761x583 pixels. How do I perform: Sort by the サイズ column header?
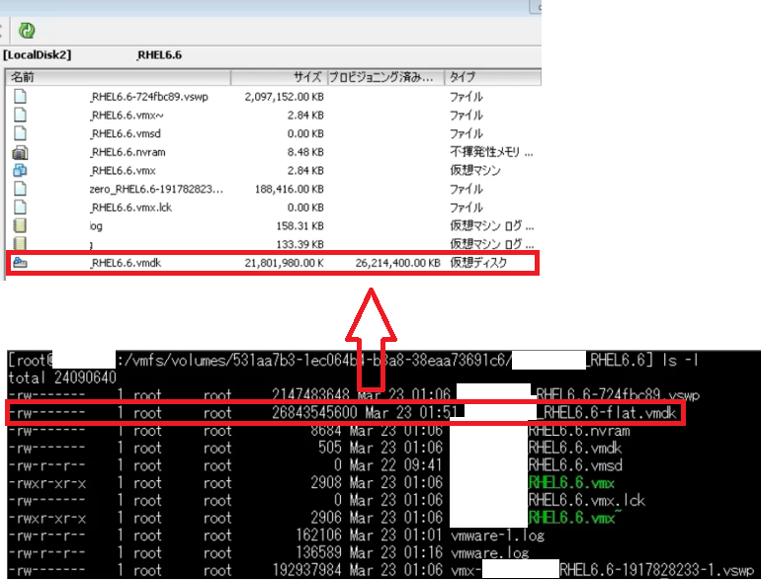279,77
